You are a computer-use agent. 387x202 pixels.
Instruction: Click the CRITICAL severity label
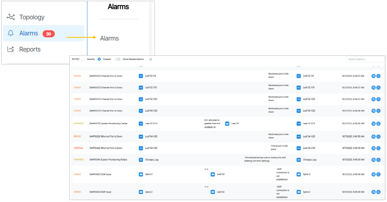(x=78, y=148)
